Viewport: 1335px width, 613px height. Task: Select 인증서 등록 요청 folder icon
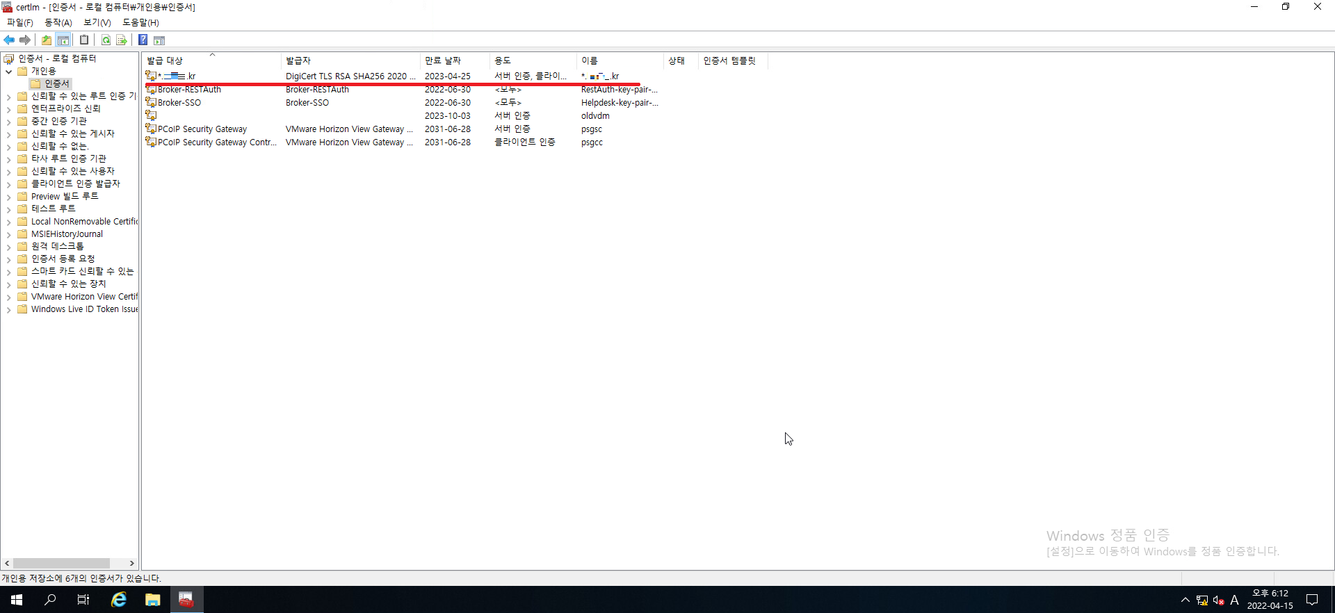22,259
